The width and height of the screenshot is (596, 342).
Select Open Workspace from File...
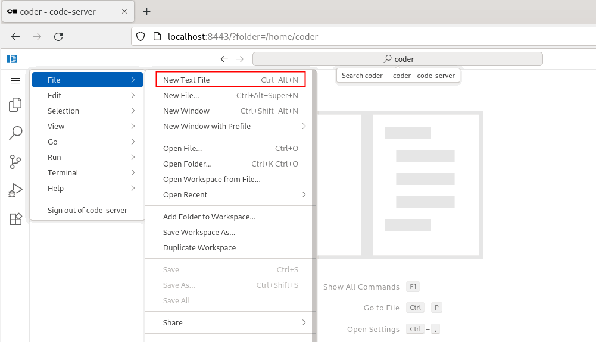pos(231,179)
